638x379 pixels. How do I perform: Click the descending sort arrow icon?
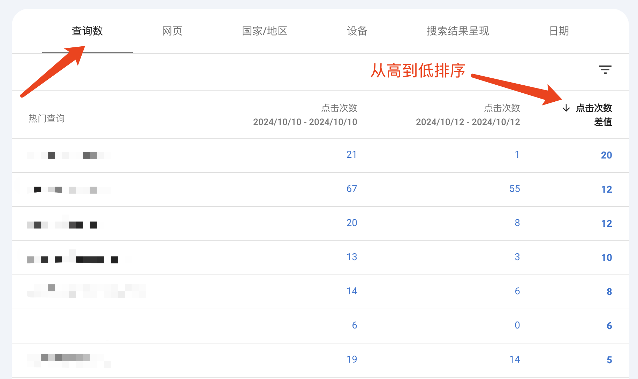point(566,108)
